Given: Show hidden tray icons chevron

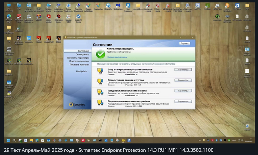Looking at the screenshot, I should [200, 140].
